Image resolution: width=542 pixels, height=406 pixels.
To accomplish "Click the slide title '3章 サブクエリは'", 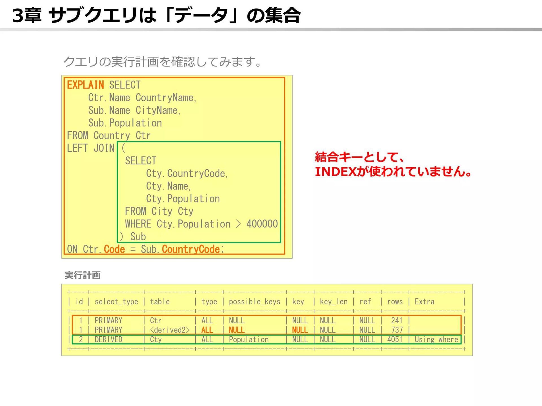I will tap(85, 16).
